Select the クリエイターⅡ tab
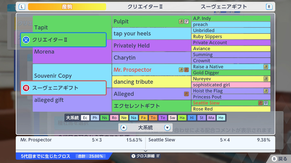The width and height of the screenshot is (291, 163). [145, 7]
